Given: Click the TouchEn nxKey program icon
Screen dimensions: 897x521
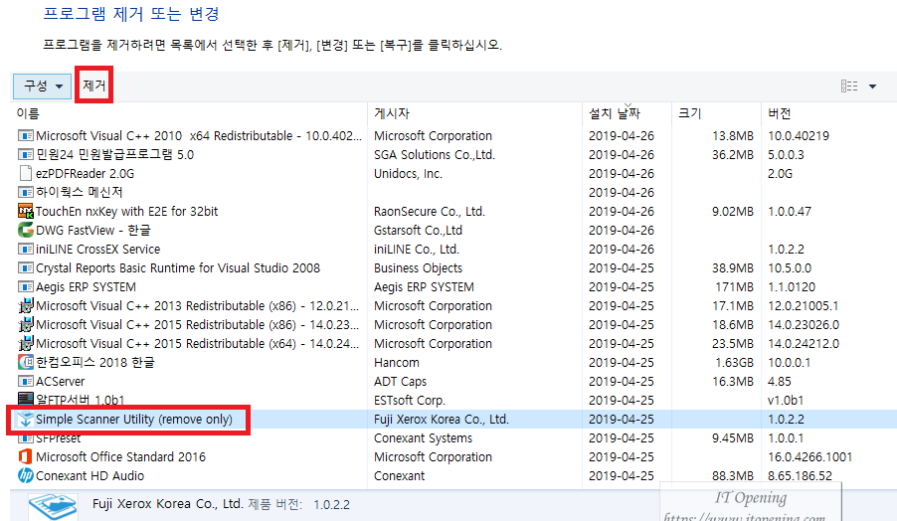Looking at the screenshot, I should [x=26, y=212].
